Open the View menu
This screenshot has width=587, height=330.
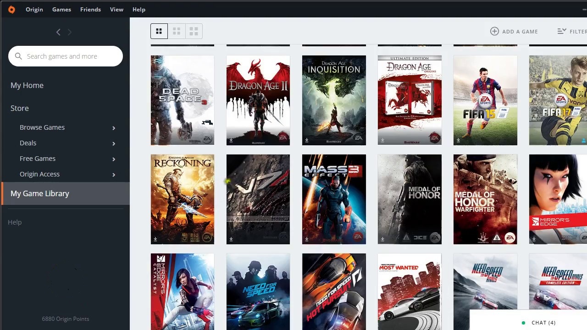coord(116,9)
